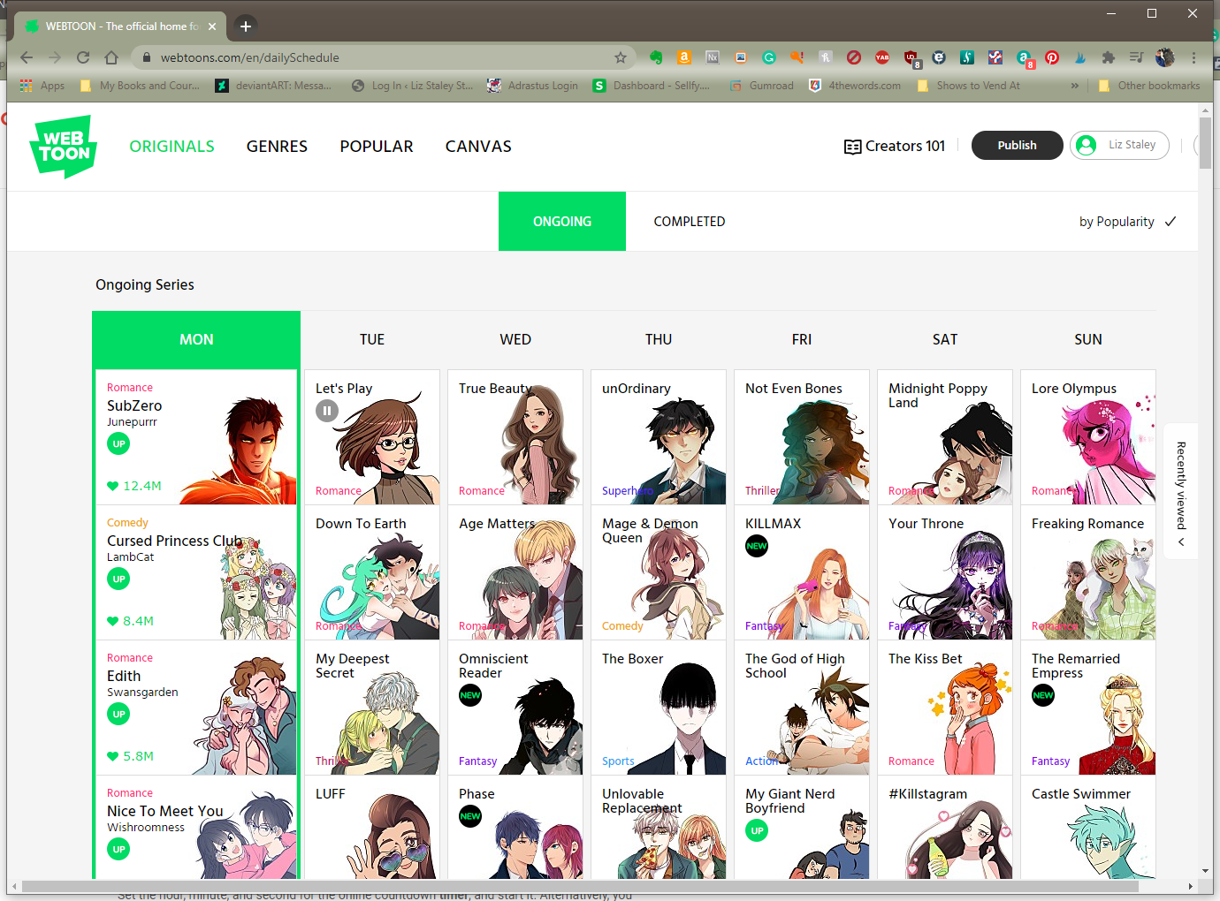Image resolution: width=1220 pixels, height=901 pixels.
Task: Open the CANVAS section
Action: click(x=478, y=147)
